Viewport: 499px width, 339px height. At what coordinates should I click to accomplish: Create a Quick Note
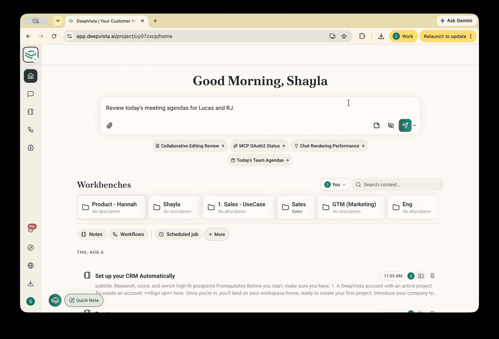84,300
